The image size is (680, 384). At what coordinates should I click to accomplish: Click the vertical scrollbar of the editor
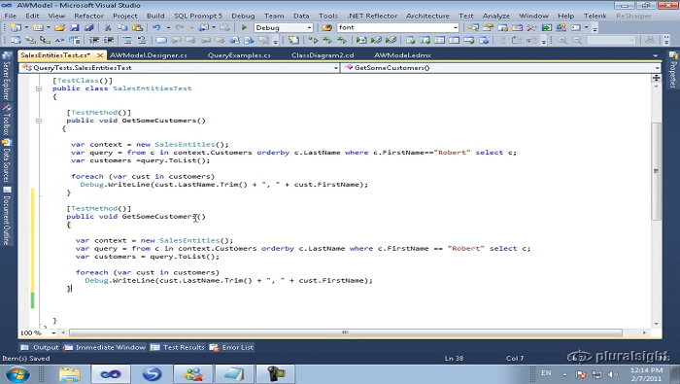[x=656, y=171]
